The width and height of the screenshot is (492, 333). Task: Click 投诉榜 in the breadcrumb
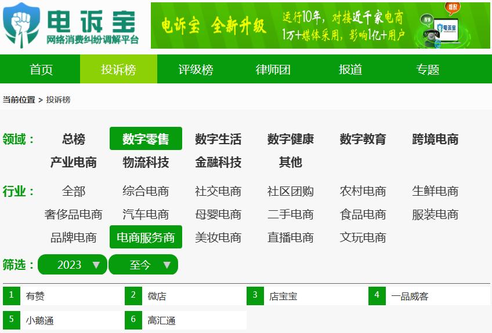point(59,100)
